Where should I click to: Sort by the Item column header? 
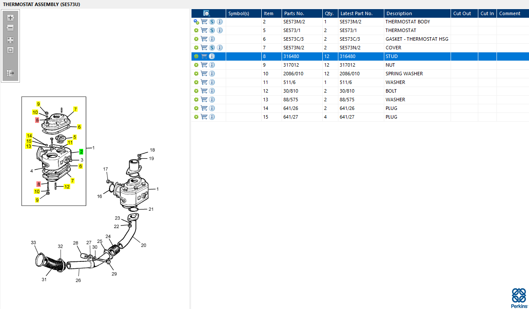pos(271,13)
